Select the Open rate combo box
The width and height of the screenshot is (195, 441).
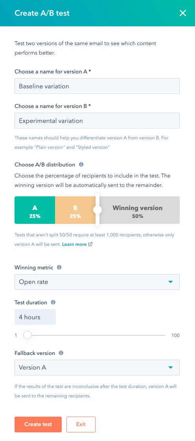click(97, 282)
